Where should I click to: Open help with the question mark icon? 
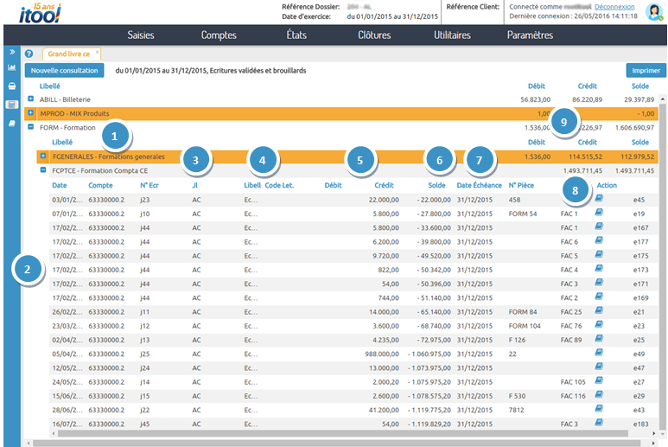click(29, 54)
